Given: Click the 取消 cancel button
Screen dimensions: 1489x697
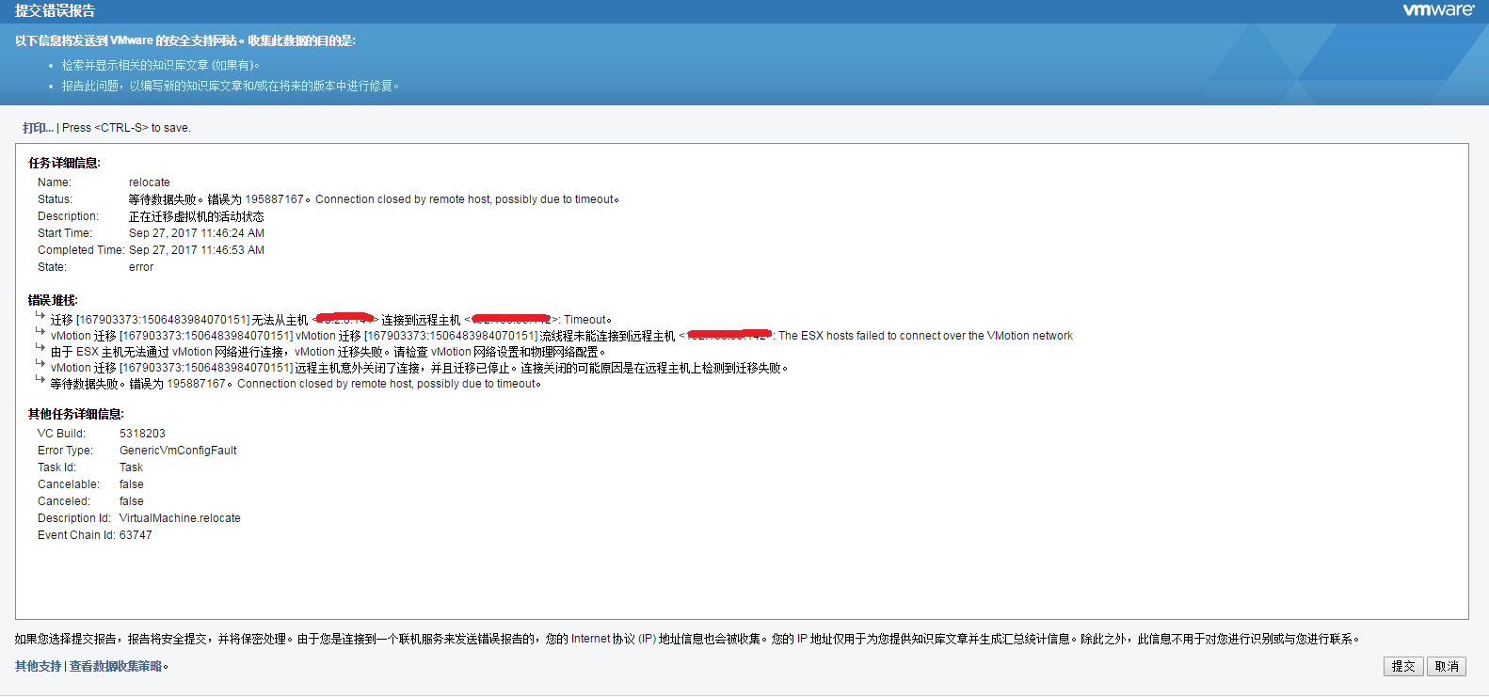Looking at the screenshot, I should tap(1447, 666).
